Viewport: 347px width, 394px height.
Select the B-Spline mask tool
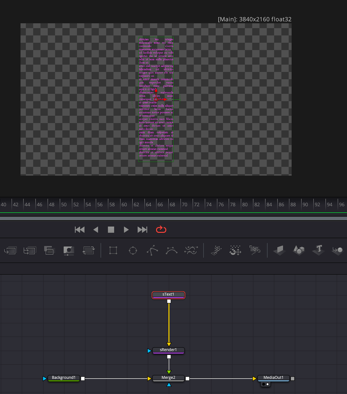coord(171,251)
